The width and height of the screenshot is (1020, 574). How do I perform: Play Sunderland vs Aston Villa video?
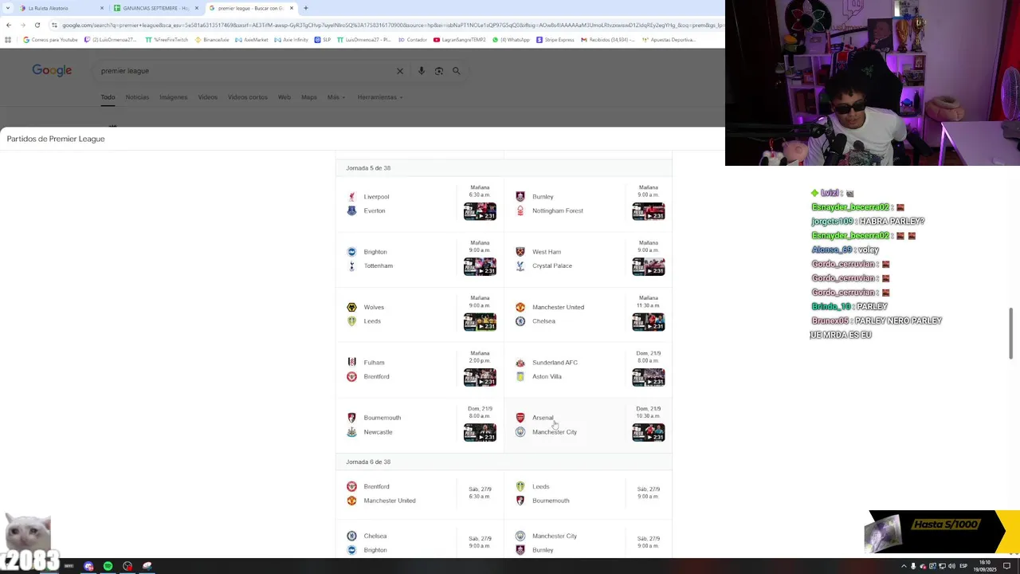tap(649, 377)
